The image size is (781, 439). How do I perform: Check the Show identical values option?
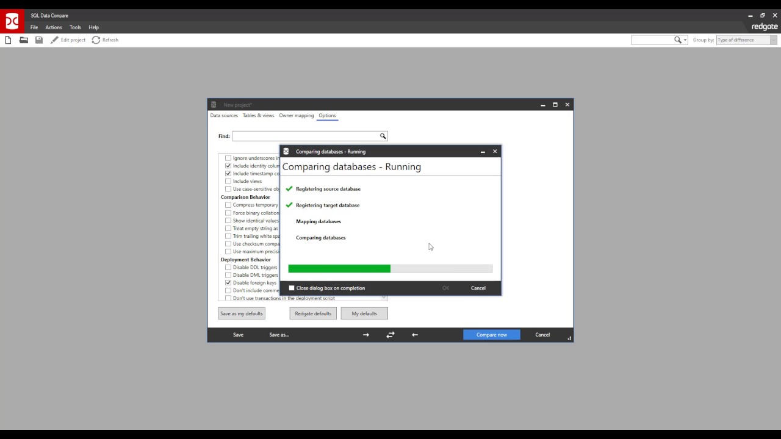pos(228,221)
